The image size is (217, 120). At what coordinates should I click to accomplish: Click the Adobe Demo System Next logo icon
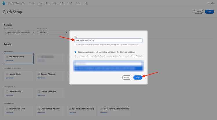click(x=4, y=3)
